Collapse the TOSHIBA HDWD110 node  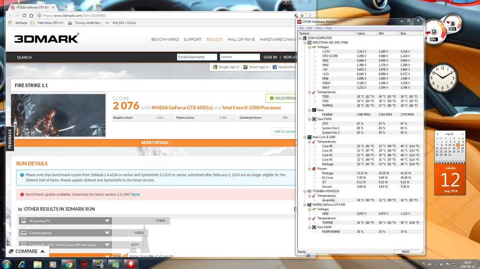[x=305, y=191]
